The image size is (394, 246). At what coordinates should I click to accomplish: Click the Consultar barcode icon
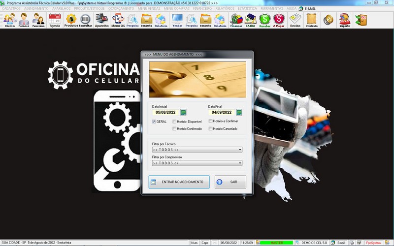85,20
